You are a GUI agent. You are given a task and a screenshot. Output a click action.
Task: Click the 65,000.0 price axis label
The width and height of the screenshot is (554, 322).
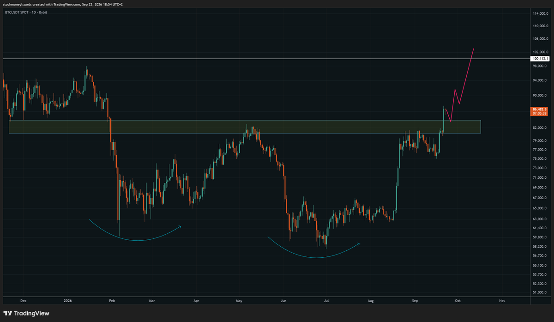tap(539, 208)
